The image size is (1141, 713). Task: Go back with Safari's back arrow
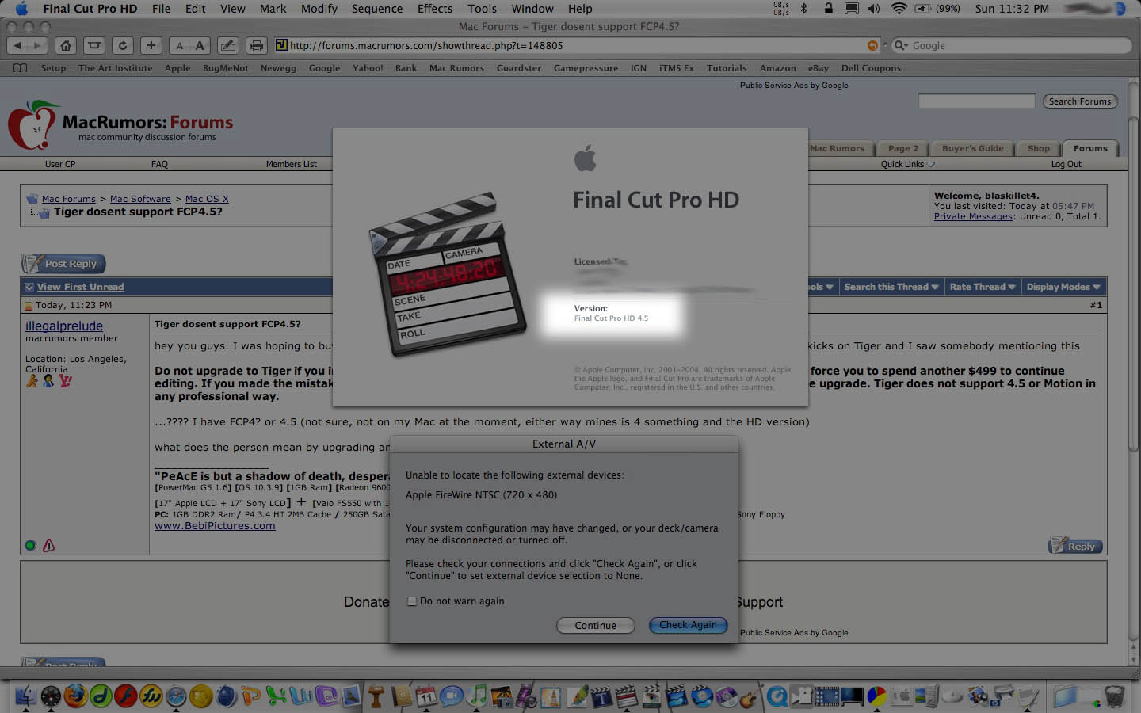pos(17,46)
